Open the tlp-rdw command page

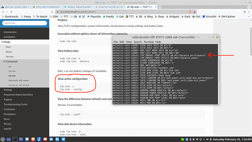tap(12, 71)
